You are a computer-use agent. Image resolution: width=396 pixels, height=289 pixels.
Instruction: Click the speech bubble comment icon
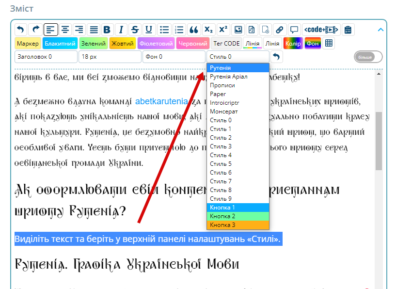click(x=294, y=30)
